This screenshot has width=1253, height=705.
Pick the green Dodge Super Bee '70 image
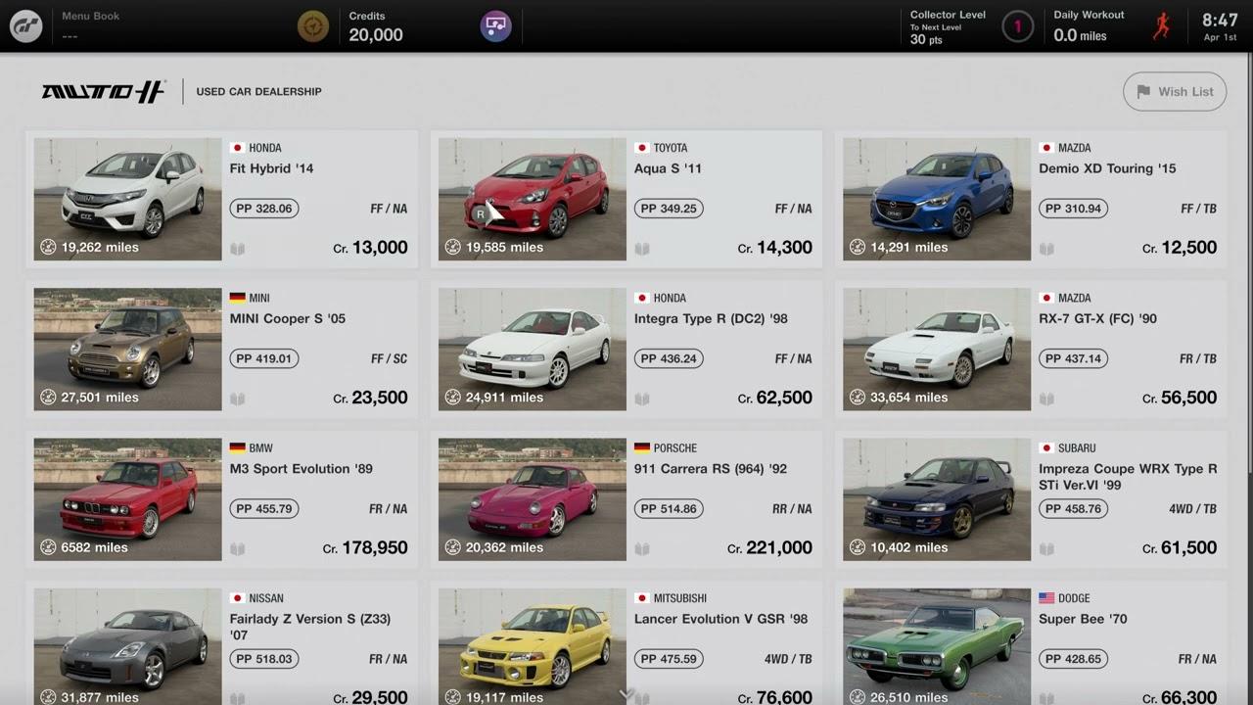coord(936,641)
